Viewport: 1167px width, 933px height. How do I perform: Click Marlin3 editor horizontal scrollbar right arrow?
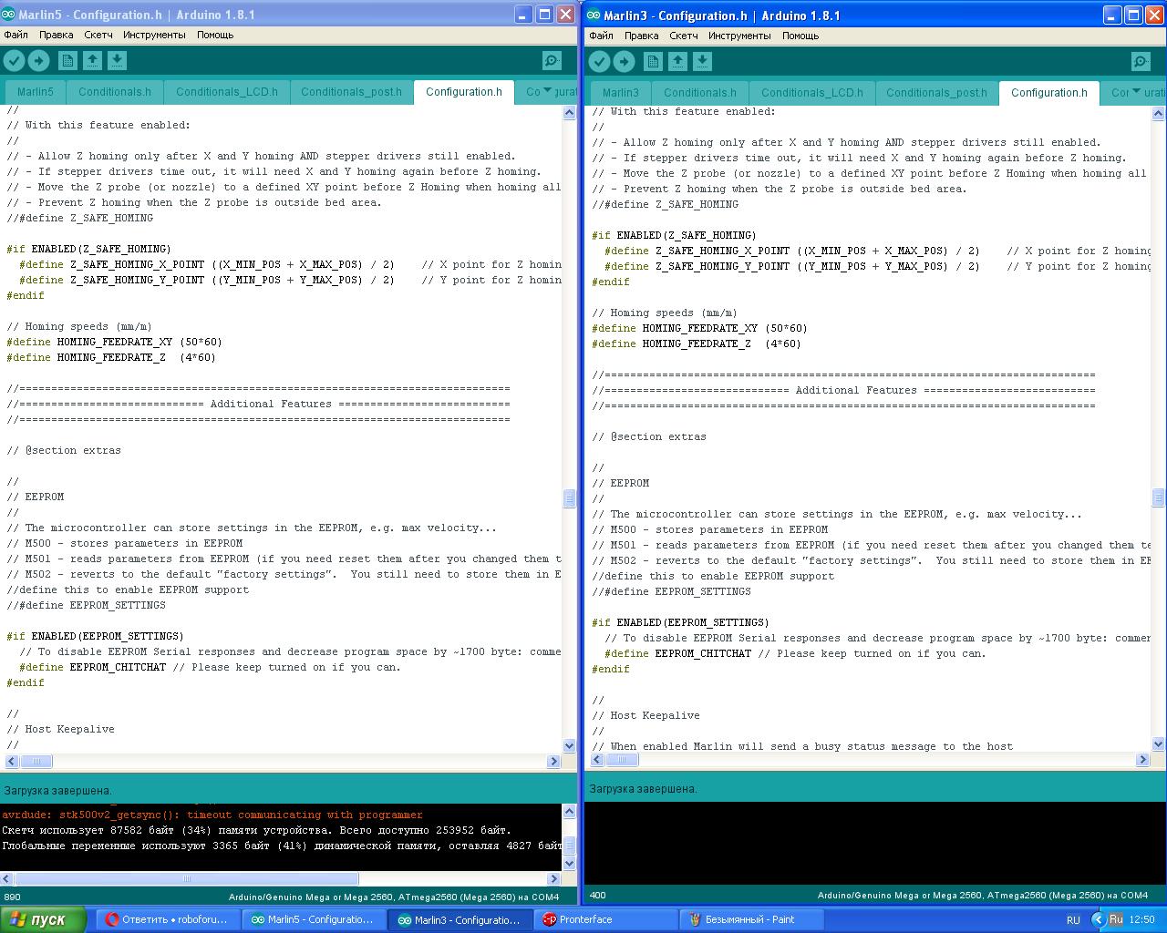1143,759
